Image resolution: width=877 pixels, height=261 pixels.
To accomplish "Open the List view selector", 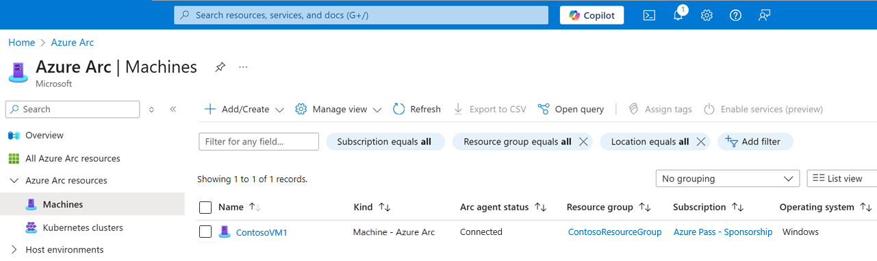I will coord(842,179).
